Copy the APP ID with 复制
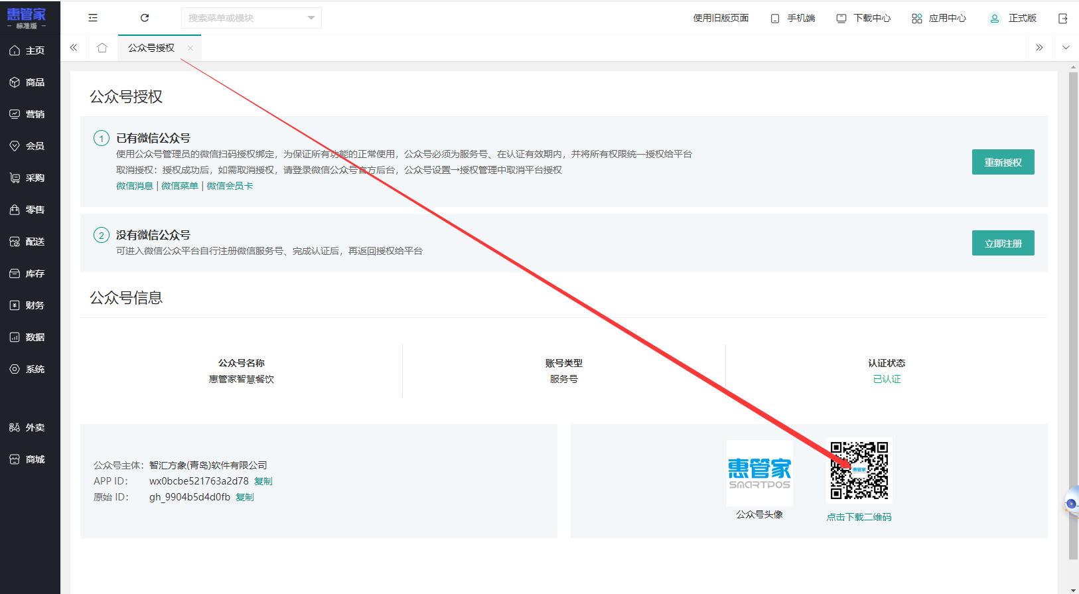This screenshot has width=1079, height=594. coord(263,481)
